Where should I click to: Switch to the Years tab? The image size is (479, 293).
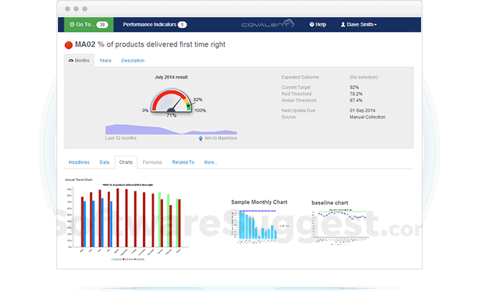(105, 61)
